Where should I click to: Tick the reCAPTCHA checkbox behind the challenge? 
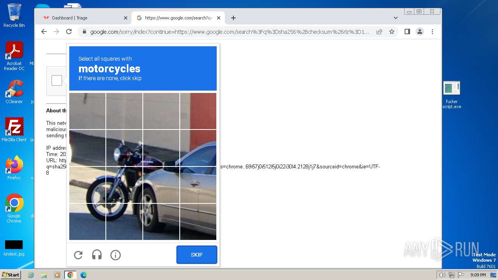click(57, 80)
